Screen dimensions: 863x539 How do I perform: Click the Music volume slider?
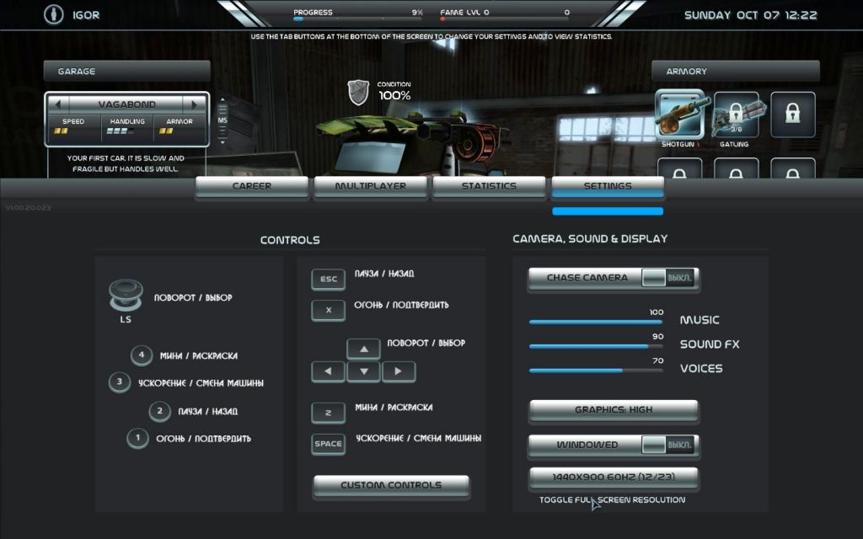[596, 321]
